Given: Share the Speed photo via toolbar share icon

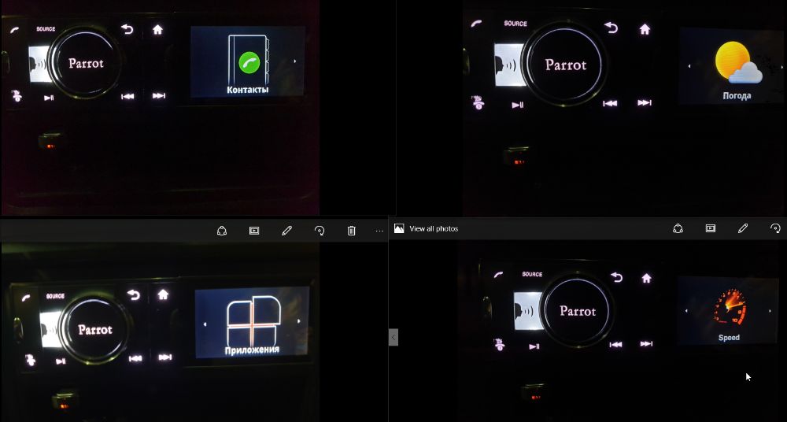Looking at the screenshot, I should click(x=678, y=228).
